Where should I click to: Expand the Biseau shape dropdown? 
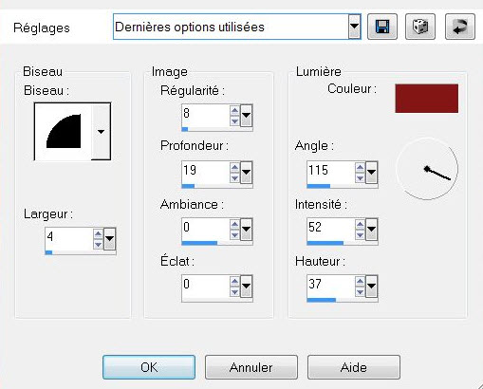101,131
